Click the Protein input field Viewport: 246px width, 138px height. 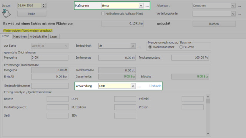click(193, 107)
